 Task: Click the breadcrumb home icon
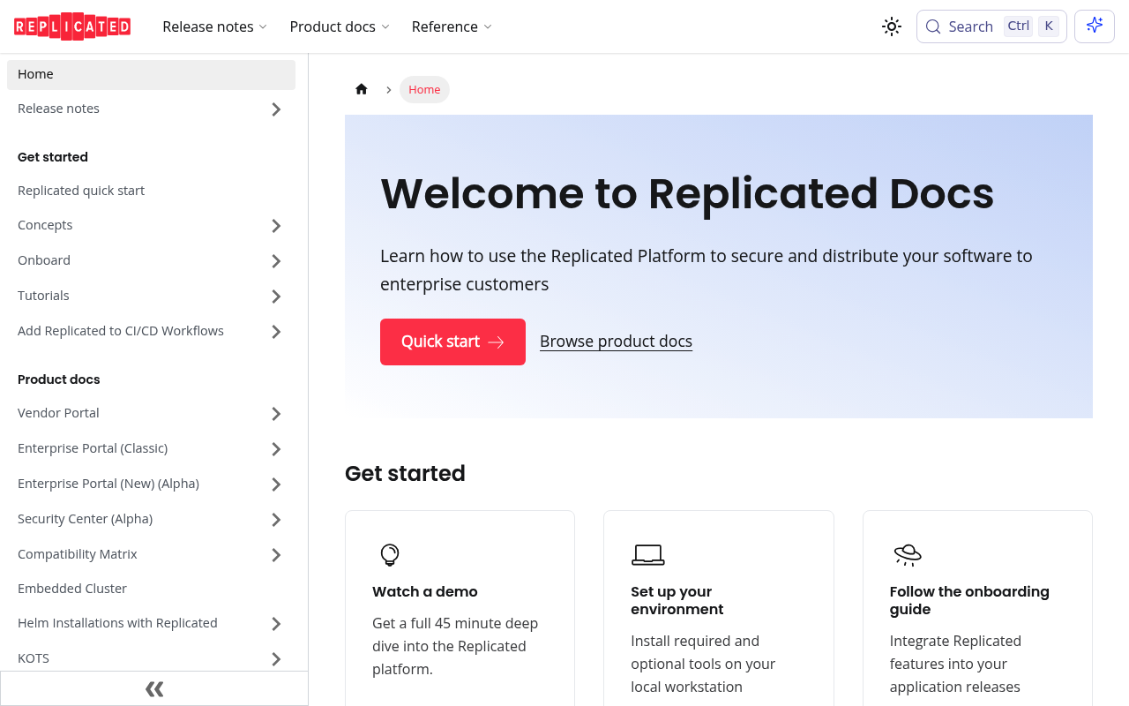(x=362, y=89)
